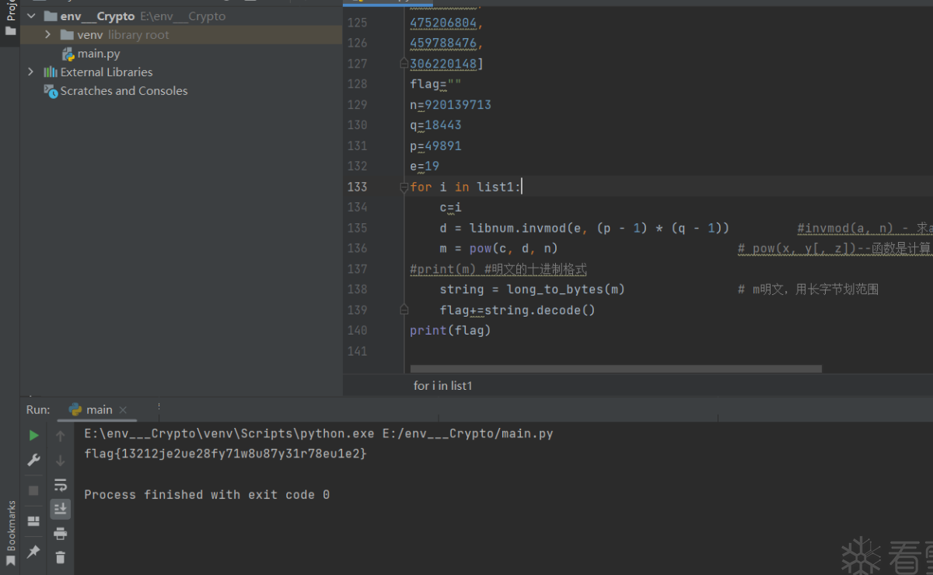
Task: Click the Restore Layout icon
Action: pos(33,521)
